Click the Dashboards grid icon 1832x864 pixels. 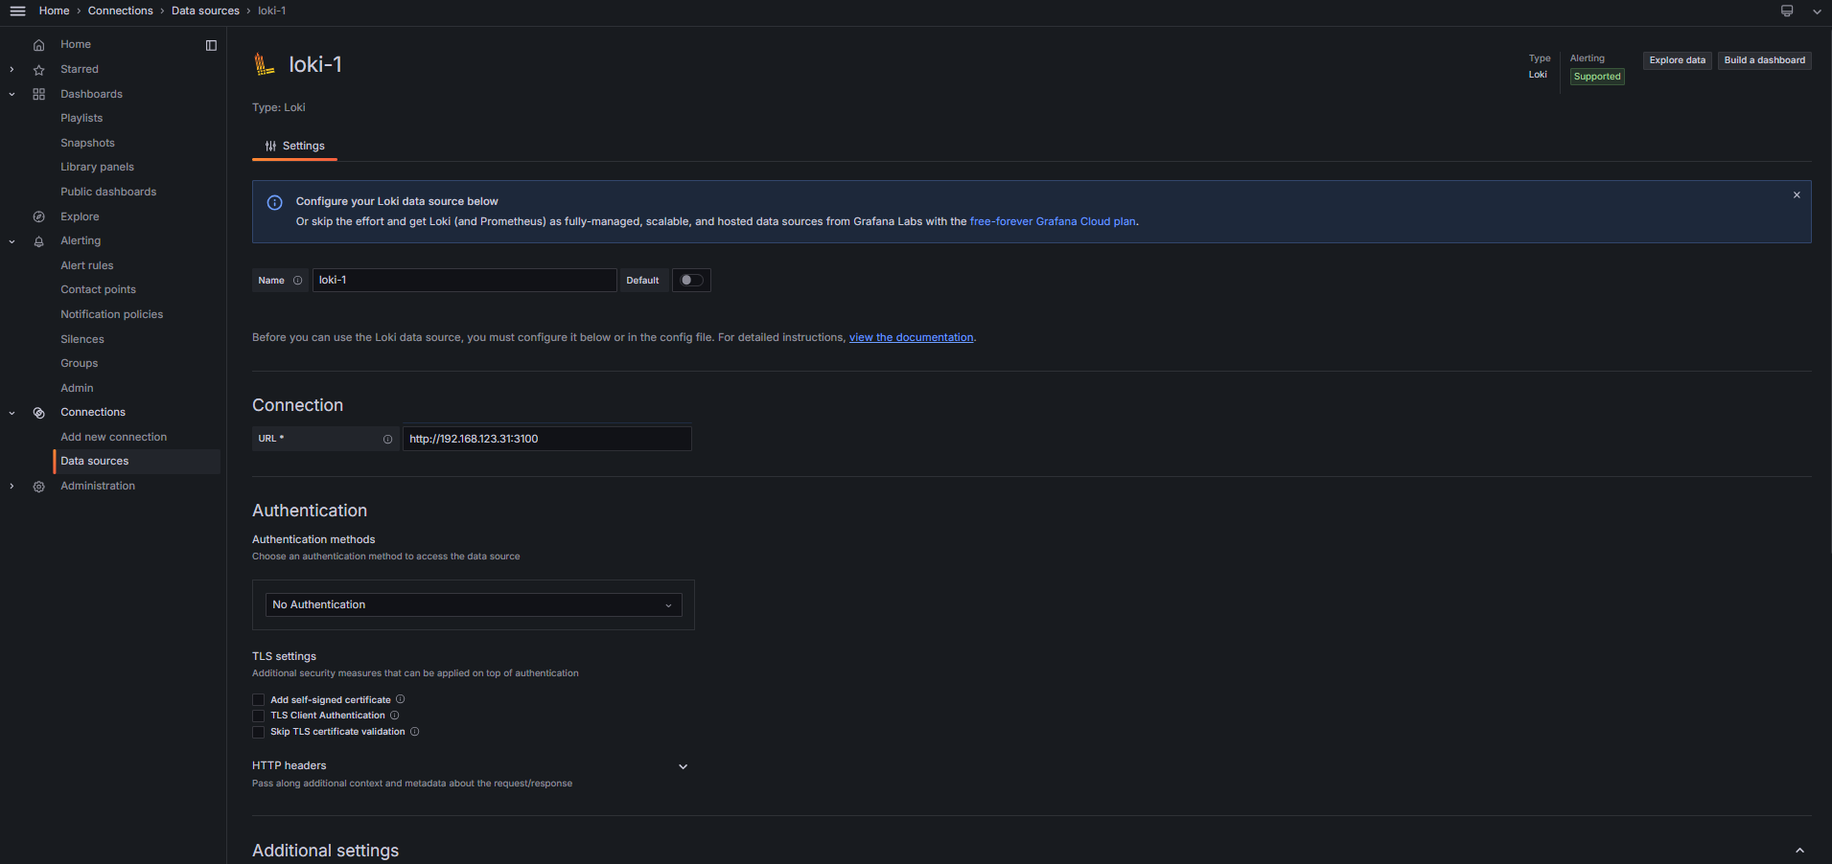[39, 94]
